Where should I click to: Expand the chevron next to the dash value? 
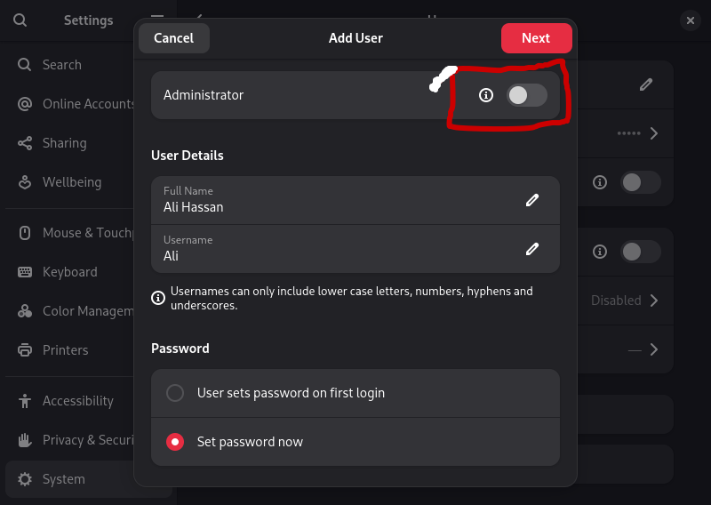point(654,349)
